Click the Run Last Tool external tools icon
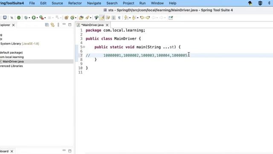Image resolution: width=273 pixels, height=154 pixels. pos(41,18)
